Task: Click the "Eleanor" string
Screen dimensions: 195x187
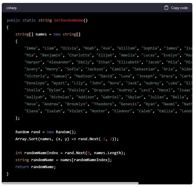Action: pyautogui.click(x=122, y=111)
